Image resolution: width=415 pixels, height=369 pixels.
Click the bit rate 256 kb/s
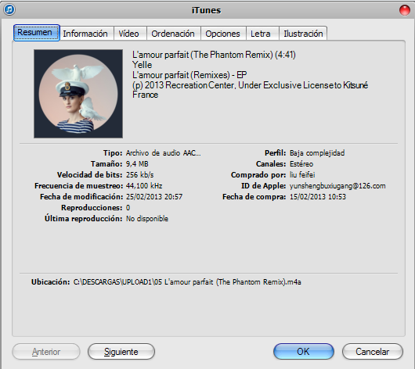coord(139,174)
